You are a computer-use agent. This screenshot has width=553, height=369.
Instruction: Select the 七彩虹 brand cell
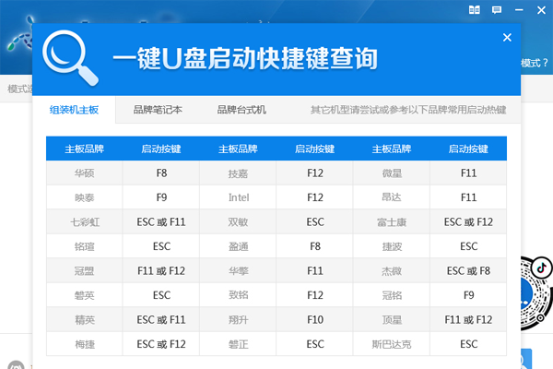84,221
